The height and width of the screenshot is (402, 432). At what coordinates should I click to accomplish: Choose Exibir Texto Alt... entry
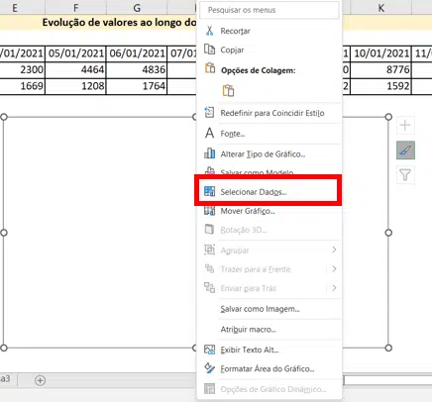(x=269, y=350)
